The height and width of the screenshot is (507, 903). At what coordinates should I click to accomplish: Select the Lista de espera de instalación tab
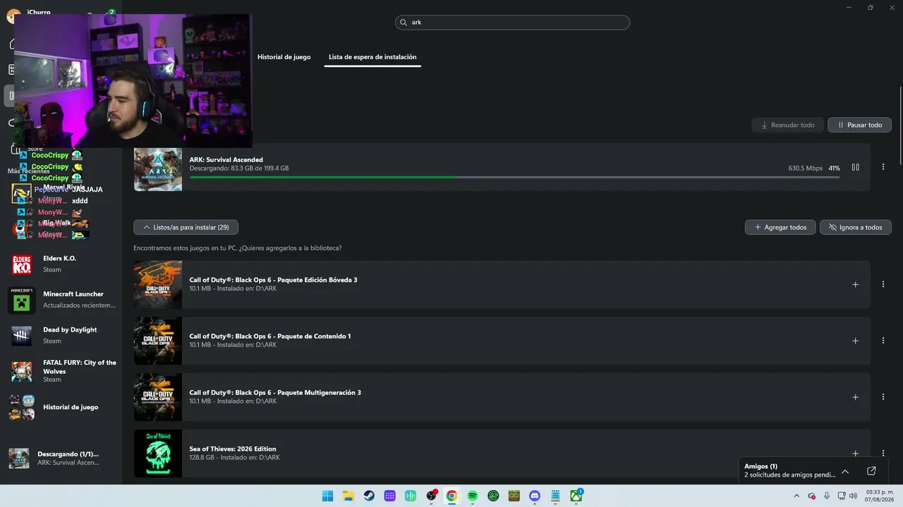click(x=372, y=57)
